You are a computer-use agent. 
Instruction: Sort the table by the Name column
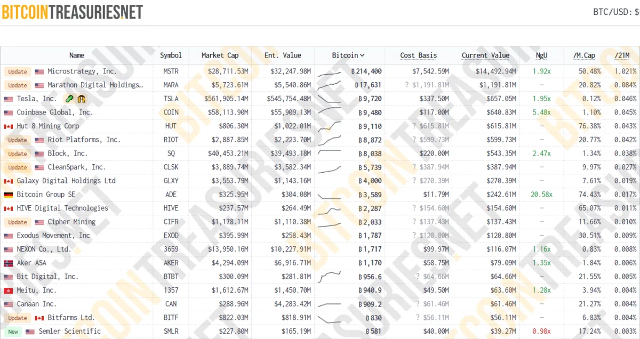point(77,55)
